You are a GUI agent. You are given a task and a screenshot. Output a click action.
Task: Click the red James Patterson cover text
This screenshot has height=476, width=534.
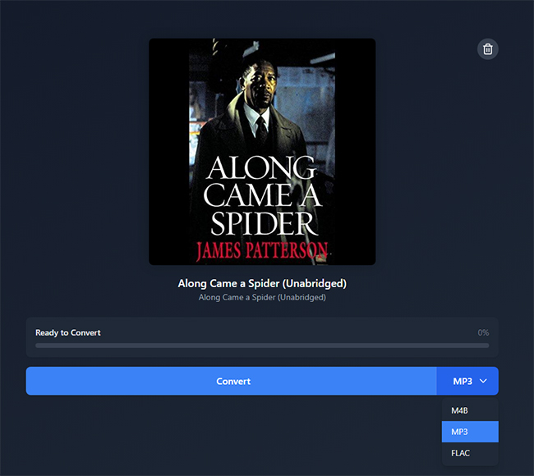click(261, 250)
